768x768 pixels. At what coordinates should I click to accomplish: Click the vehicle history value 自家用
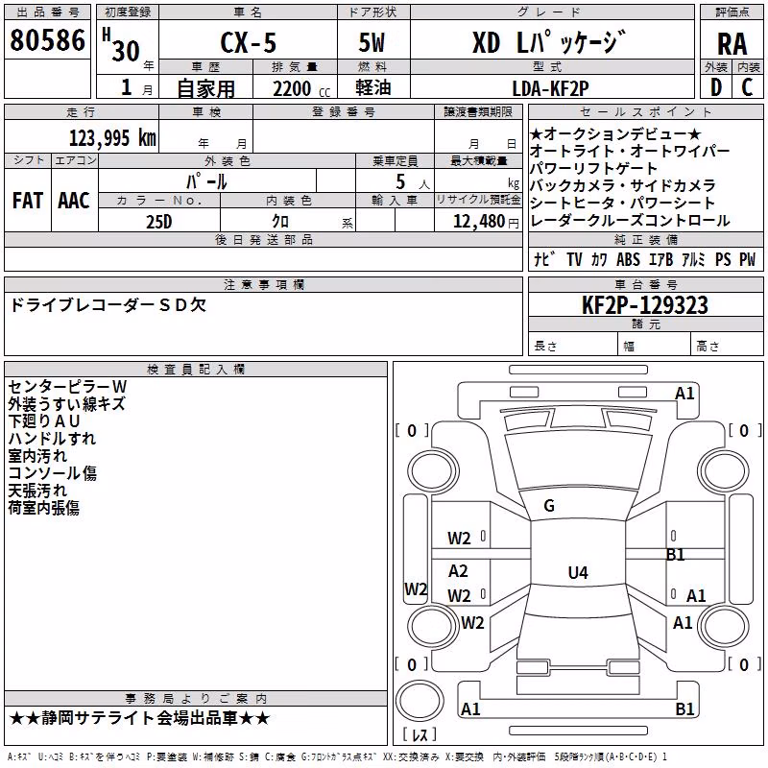coord(205,88)
